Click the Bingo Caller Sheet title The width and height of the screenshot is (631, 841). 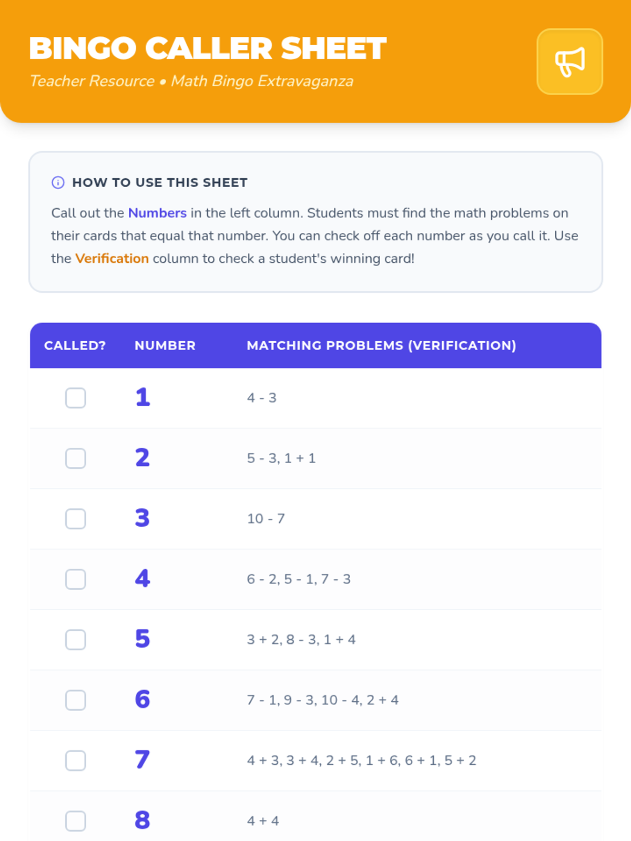(x=208, y=48)
